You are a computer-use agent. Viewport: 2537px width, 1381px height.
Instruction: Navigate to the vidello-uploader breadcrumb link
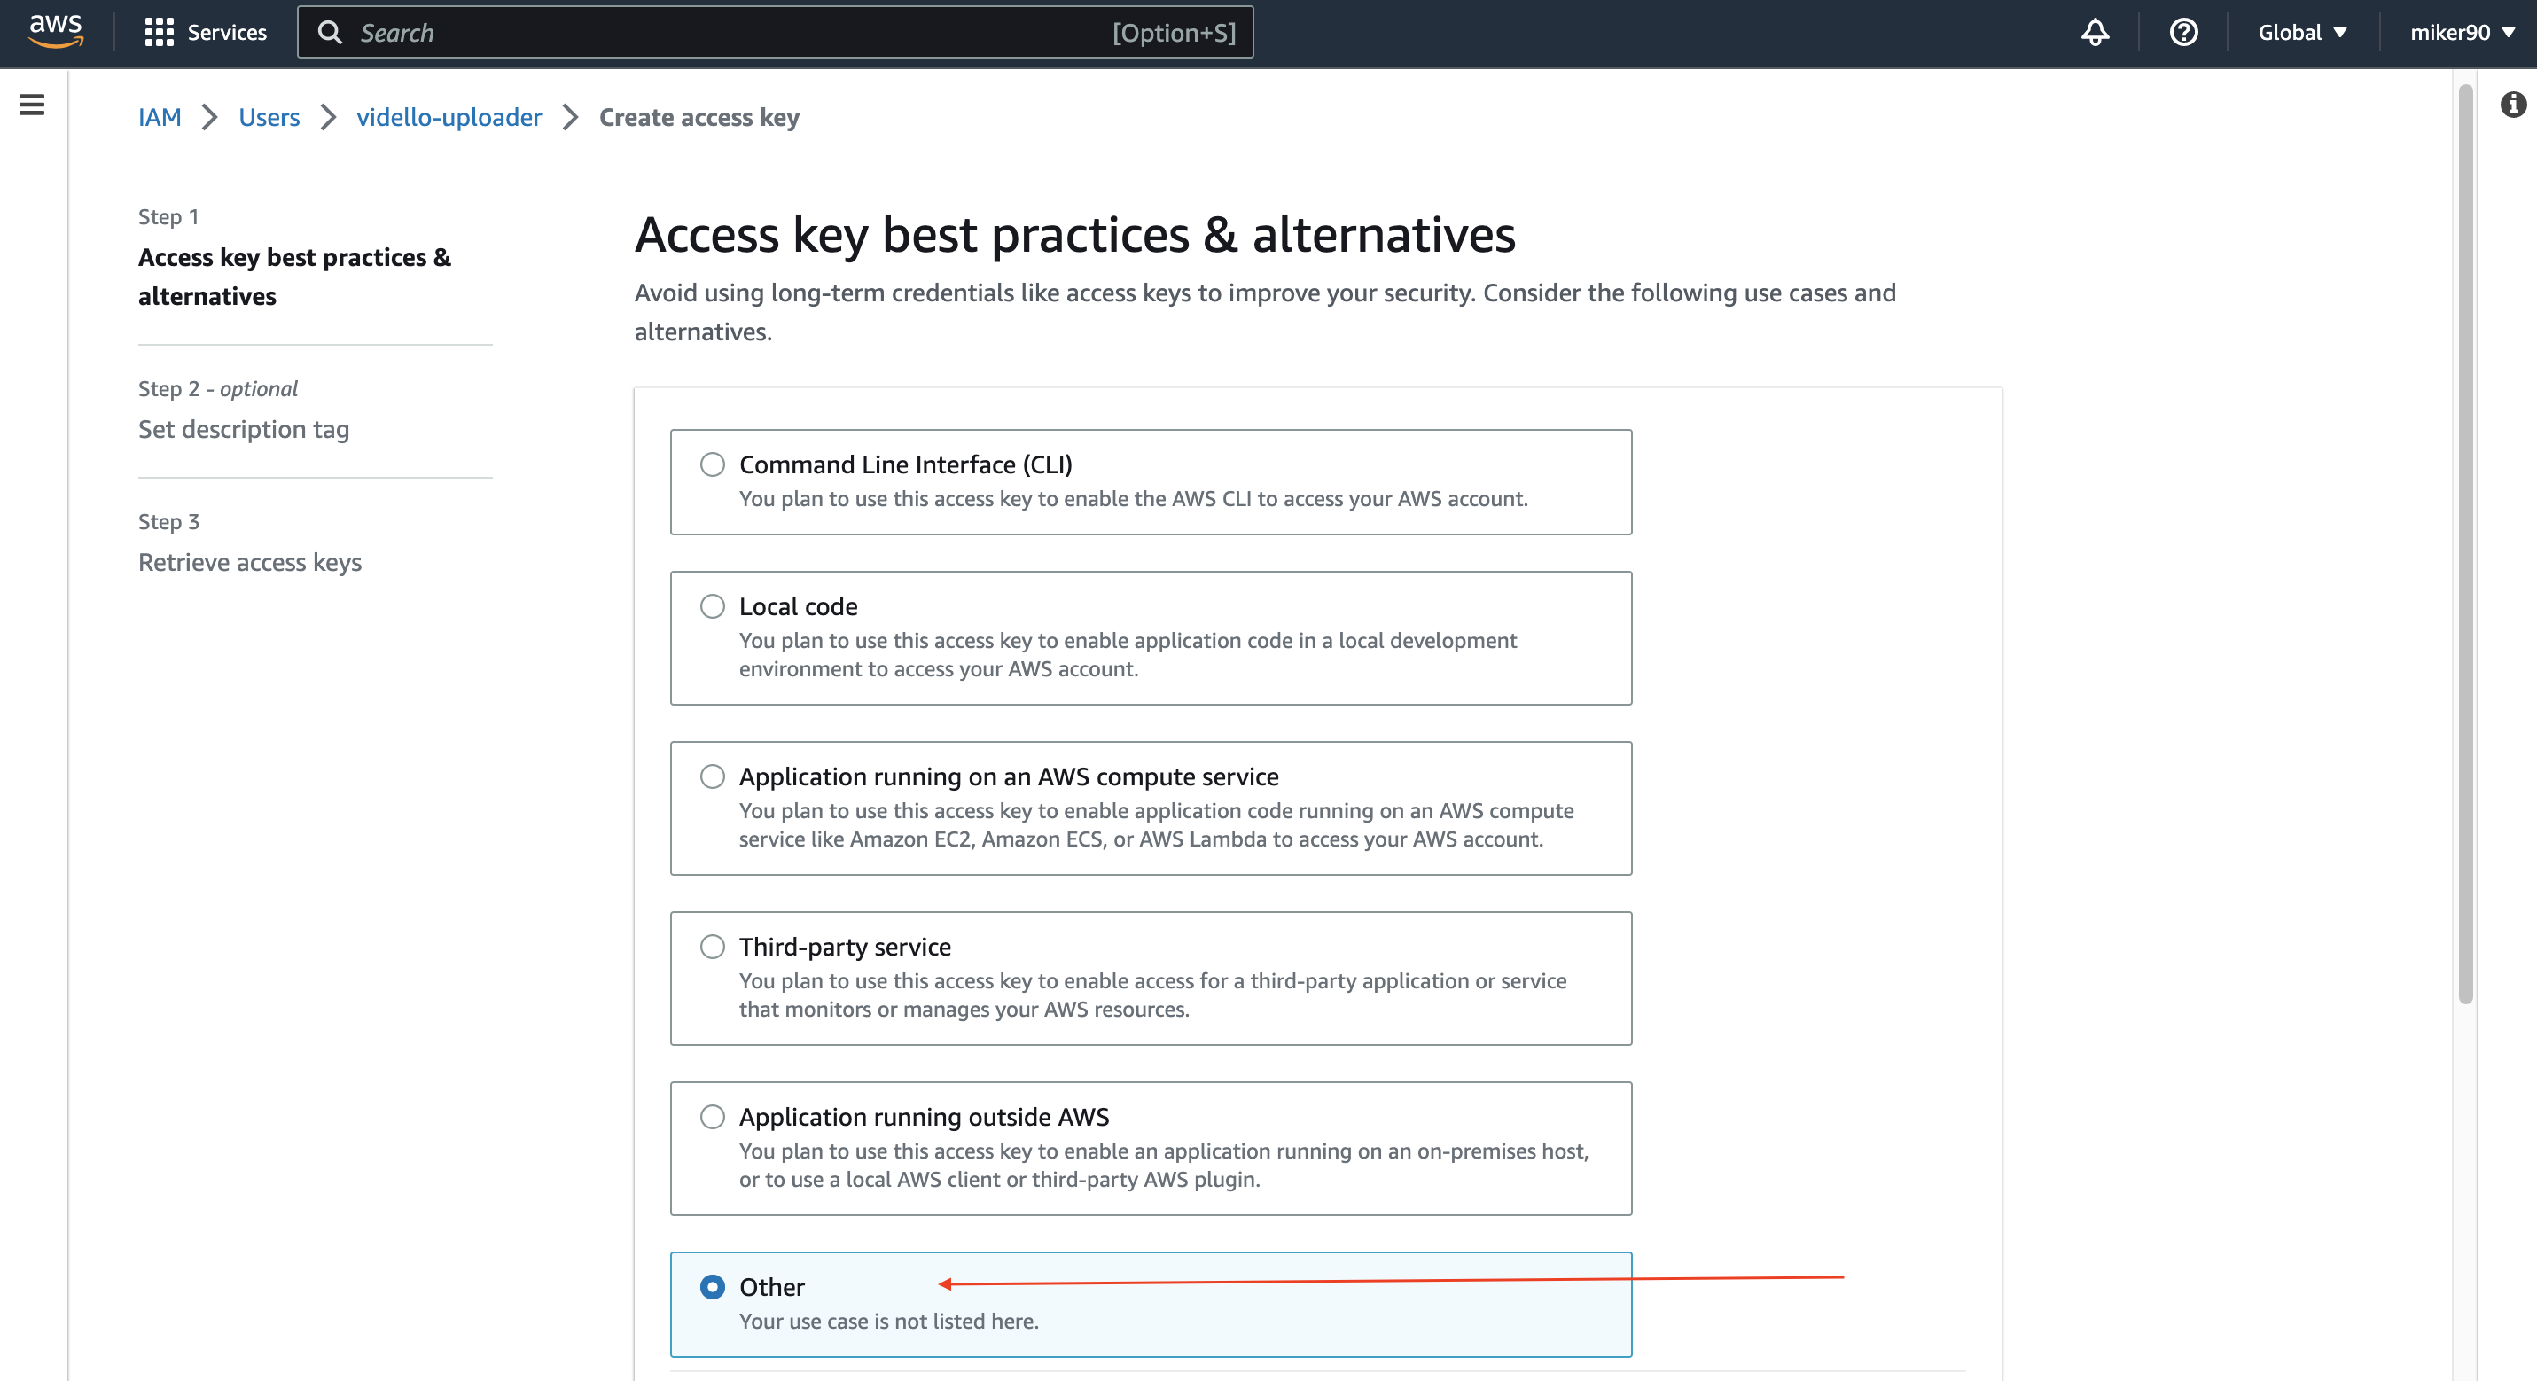pyautogui.click(x=449, y=117)
